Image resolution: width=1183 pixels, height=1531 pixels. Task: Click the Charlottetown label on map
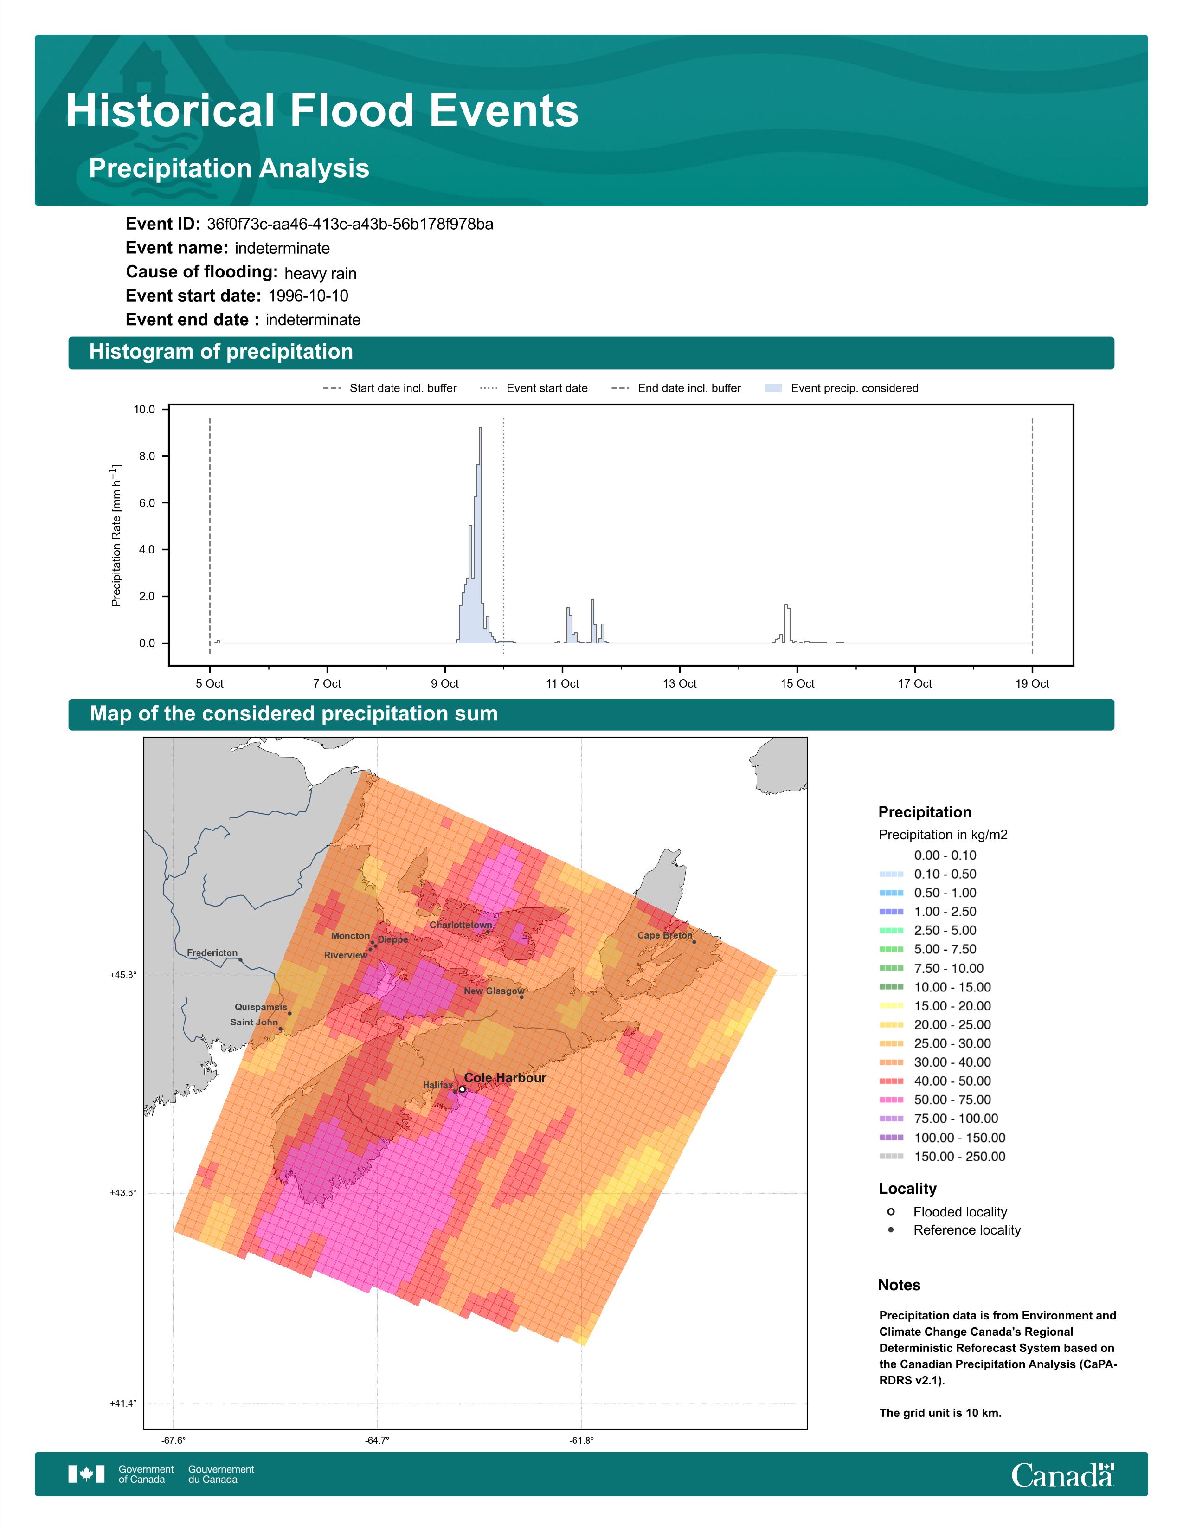click(x=461, y=926)
